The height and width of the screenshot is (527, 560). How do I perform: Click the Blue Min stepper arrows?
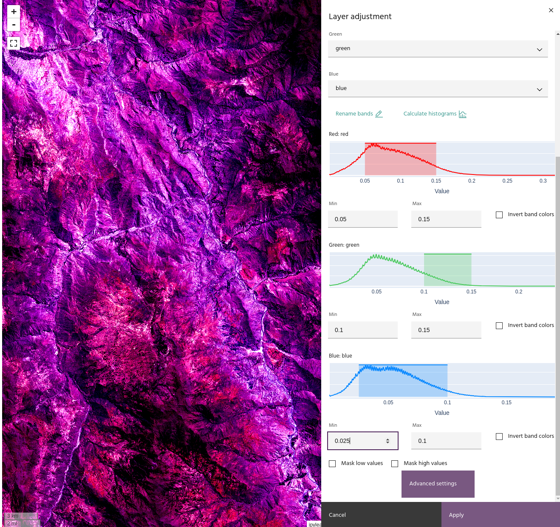click(x=387, y=441)
